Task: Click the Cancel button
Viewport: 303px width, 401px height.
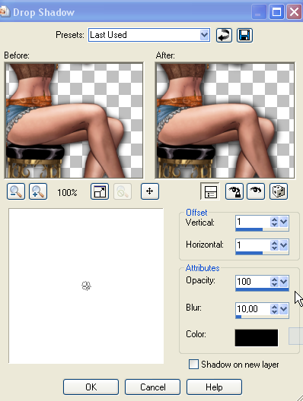Action: coord(153,387)
